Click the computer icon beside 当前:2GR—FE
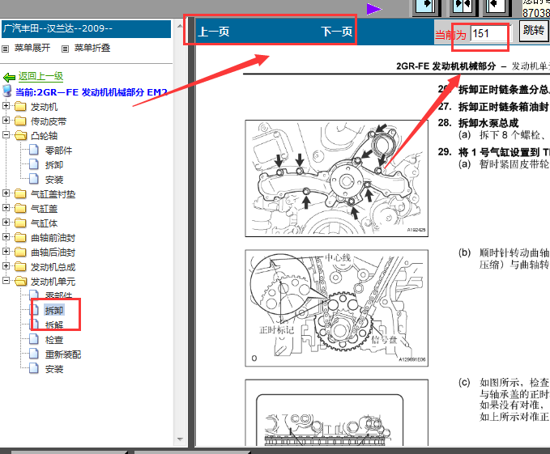Screen dimensions: 550x454 tap(7, 91)
